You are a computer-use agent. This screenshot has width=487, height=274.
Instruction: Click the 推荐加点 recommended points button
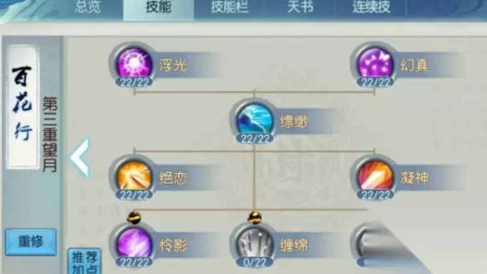click(x=85, y=261)
